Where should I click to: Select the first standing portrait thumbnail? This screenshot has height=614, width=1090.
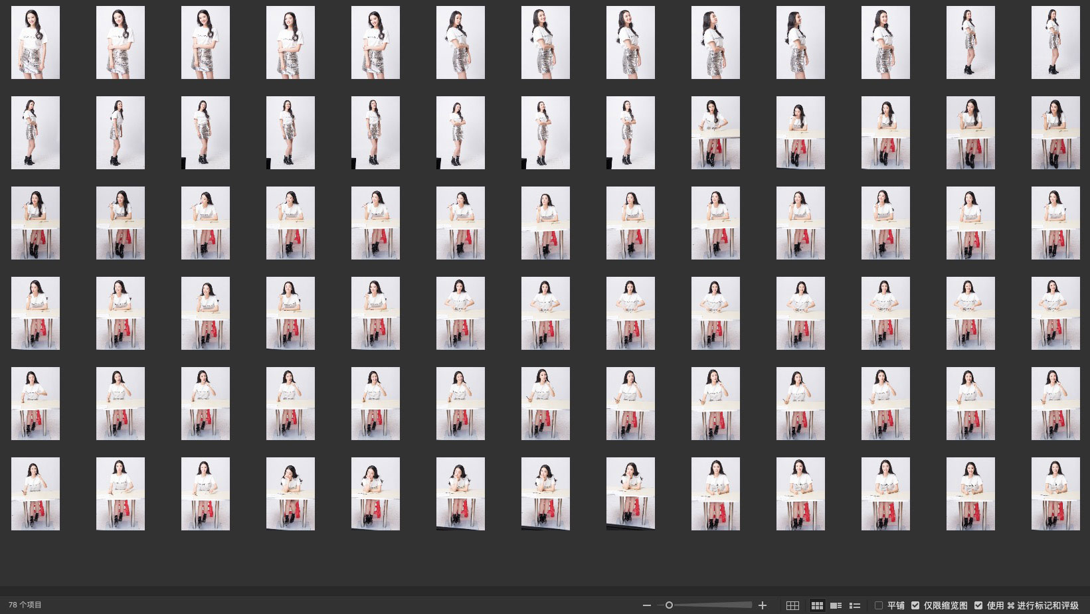[x=35, y=42]
